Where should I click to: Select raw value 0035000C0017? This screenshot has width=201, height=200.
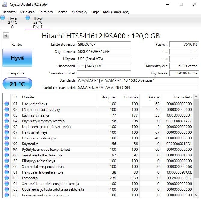(x=179, y=178)
